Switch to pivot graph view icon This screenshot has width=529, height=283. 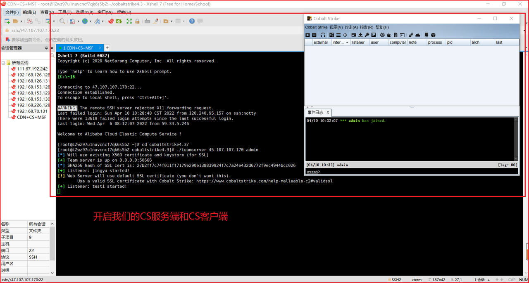(x=331, y=35)
